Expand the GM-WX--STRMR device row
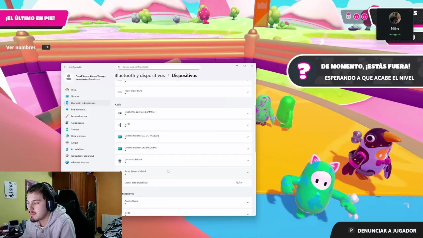 (248, 161)
